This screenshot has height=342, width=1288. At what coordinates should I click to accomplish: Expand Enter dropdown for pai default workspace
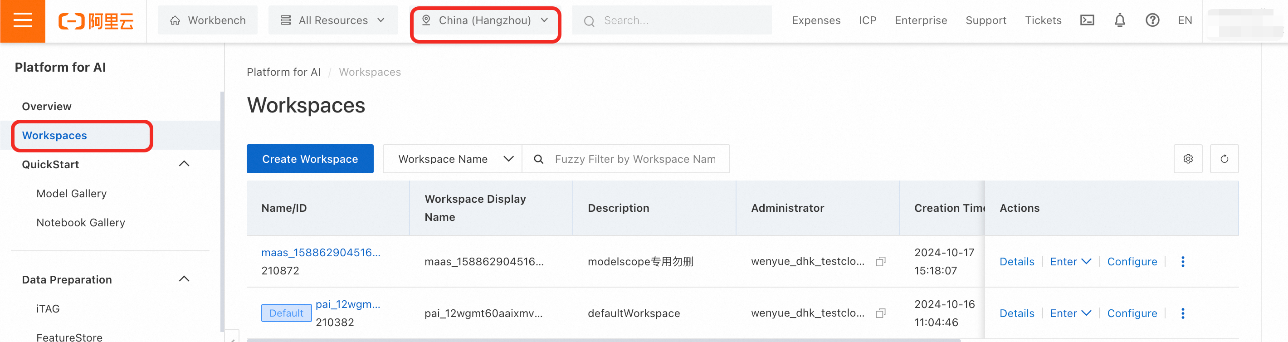[x=1070, y=313]
